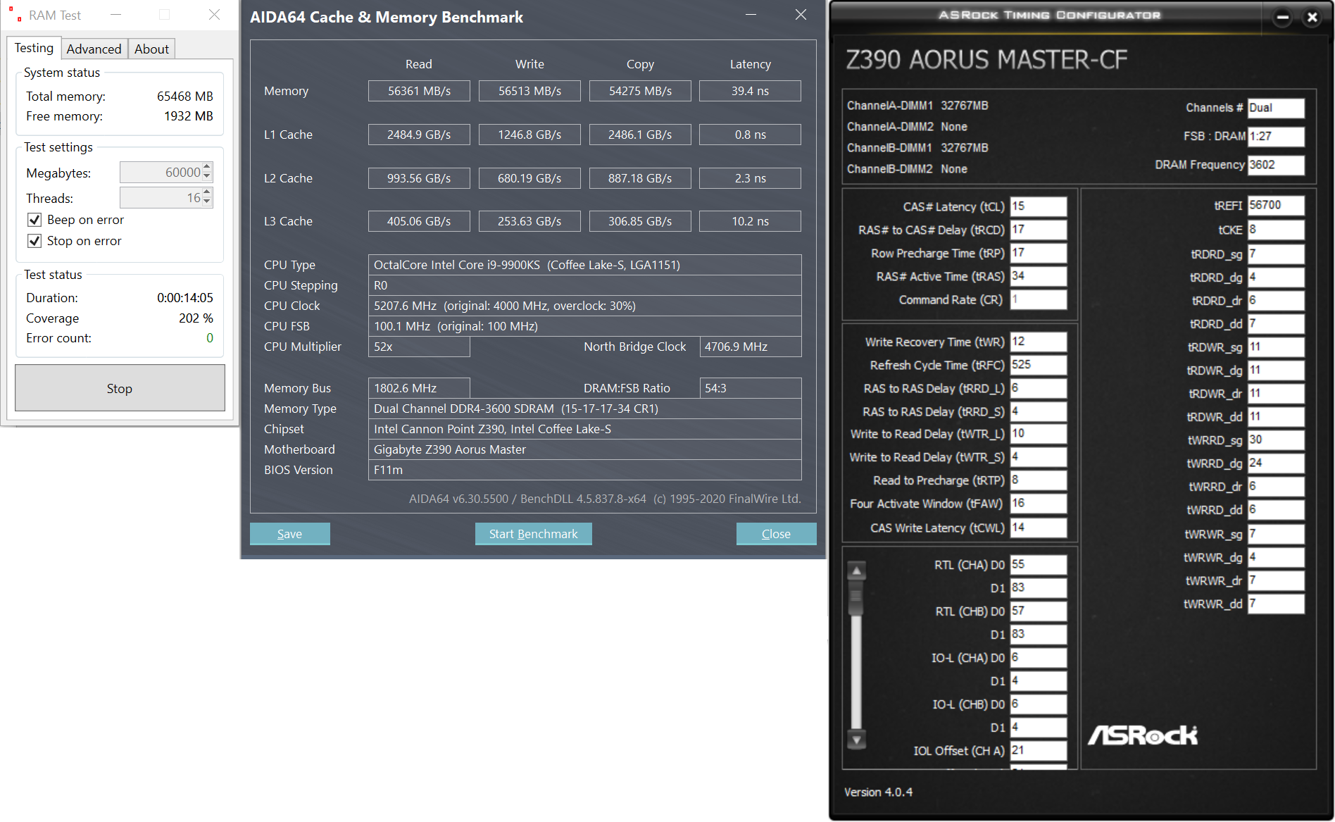Click the Megabytes input field
This screenshot has width=1335, height=822.
coord(161,173)
